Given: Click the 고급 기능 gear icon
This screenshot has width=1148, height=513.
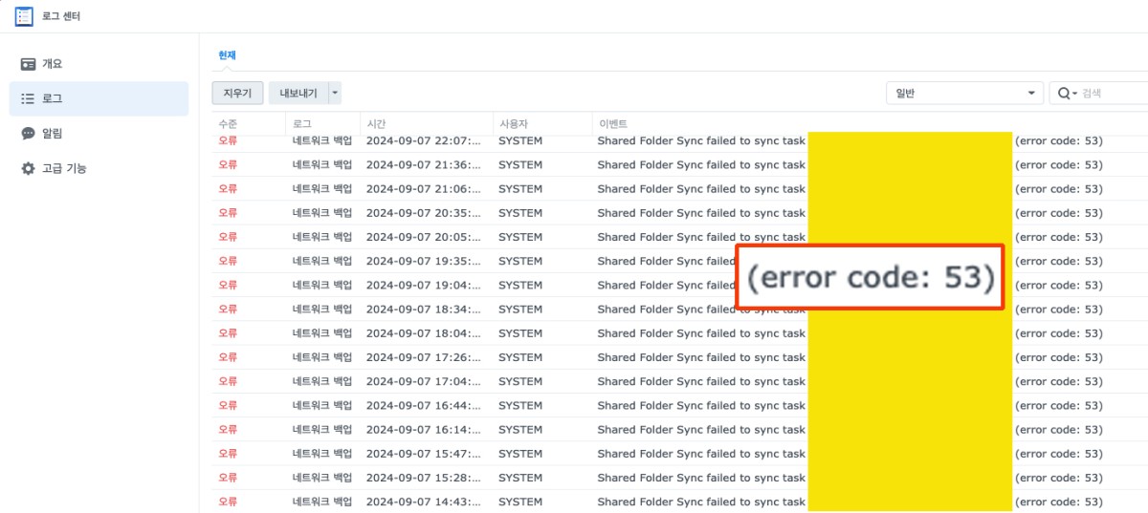Looking at the screenshot, I should pos(29,168).
